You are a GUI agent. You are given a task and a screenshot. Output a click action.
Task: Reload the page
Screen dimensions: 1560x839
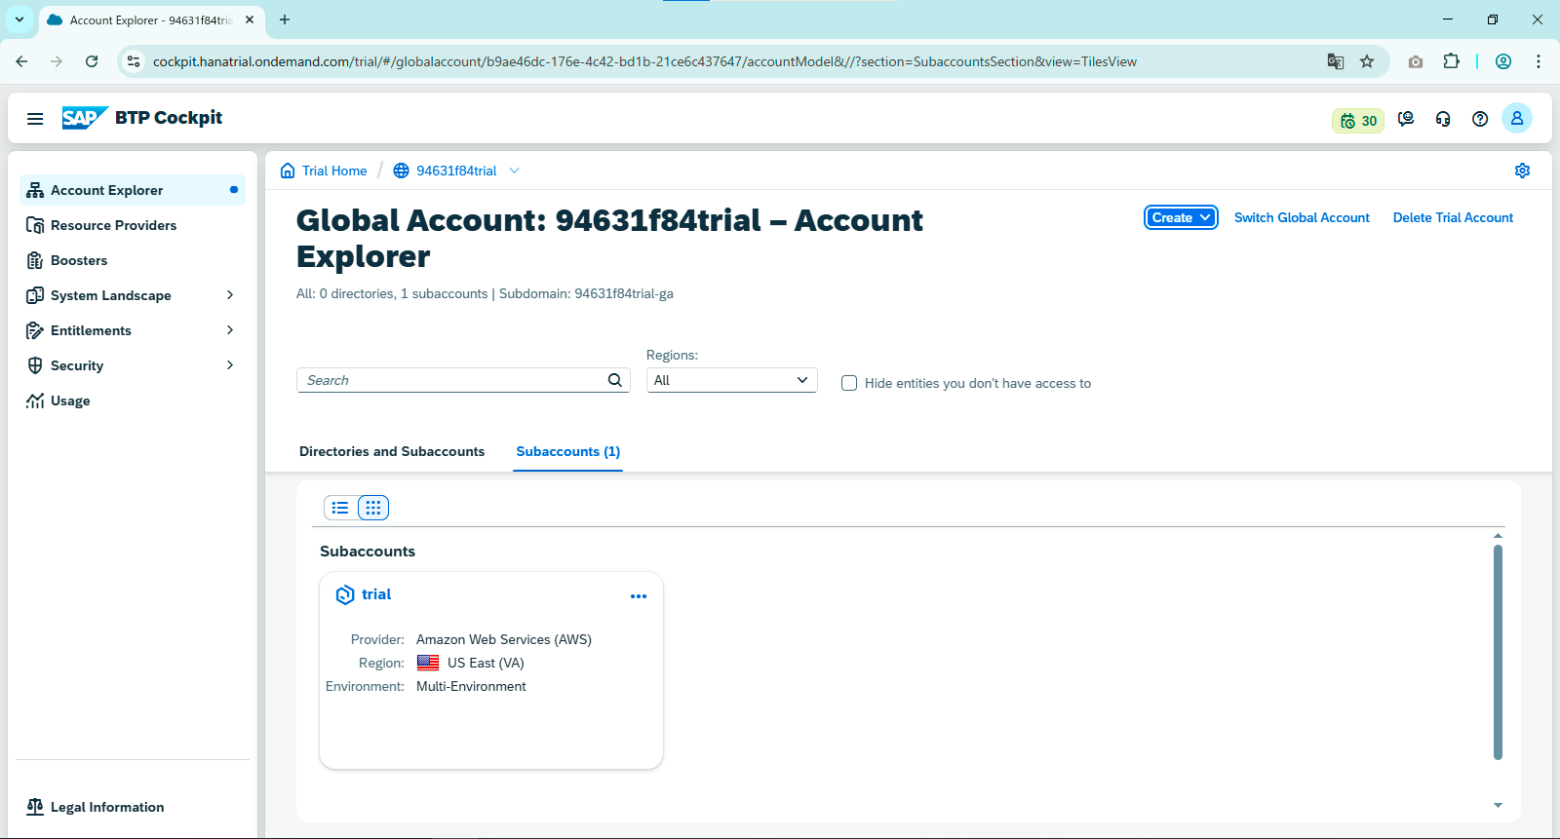(x=92, y=61)
